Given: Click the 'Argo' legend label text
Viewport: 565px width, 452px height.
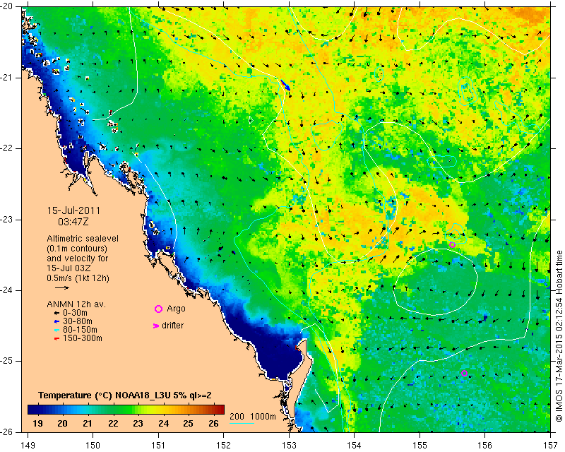Looking at the screenshot, I should 176,309.
